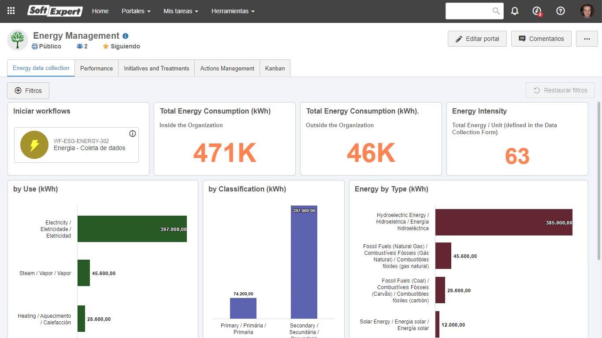This screenshot has height=338, width=602.
Task: Open info icon on WF-ESG-ENERGY-302 workflow card
Action: click(x=133, y=134)
